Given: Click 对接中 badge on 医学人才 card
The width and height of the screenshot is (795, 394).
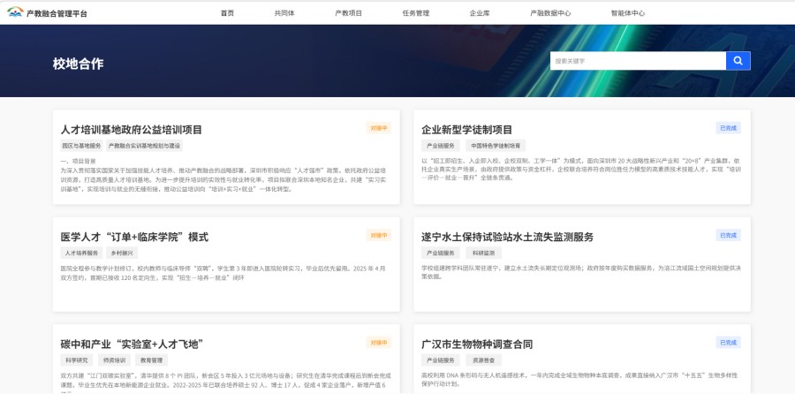Looking at the screenshot, I should pos(379,235).
